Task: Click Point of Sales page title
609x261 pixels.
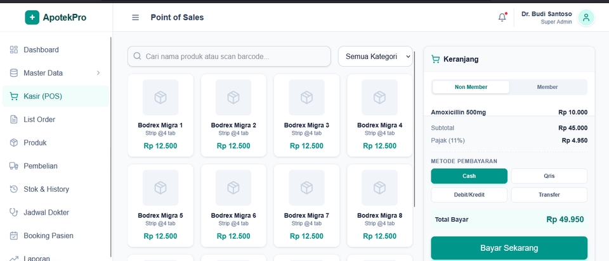Action: 177,18
